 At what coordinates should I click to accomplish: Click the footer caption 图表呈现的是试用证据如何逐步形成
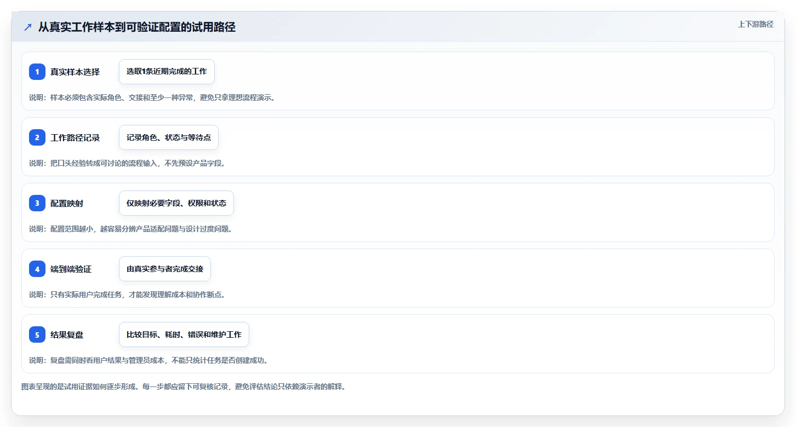coord(183,386)
